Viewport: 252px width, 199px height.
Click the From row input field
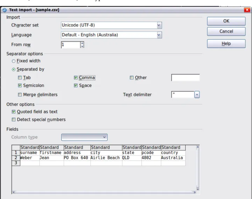pyautogui.click(x=71, y=45)
